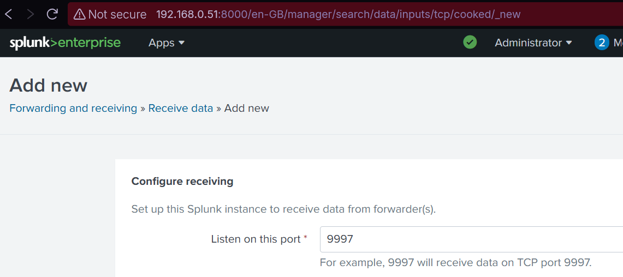Image resolution: width=623 pixels, height=277 pixels.
Task: Open the messages badge showing 2
Action: [602, 43]
